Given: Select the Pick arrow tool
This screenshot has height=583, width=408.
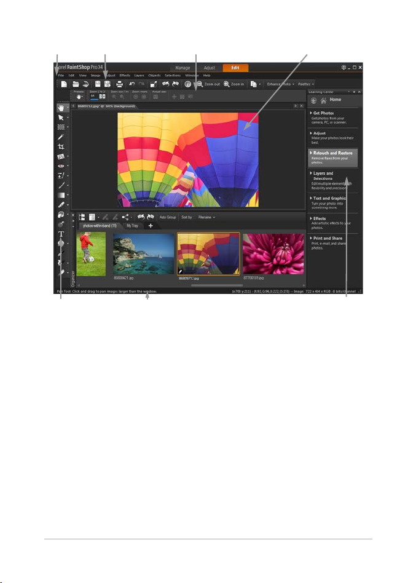Looking at the screenshot, I should (61, 117).
